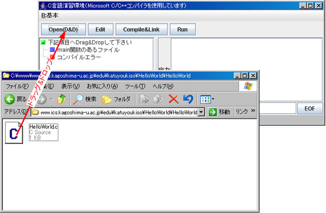The image size is (326, 213).
Task: Click the EOF button
Action: tap(309, 109)
